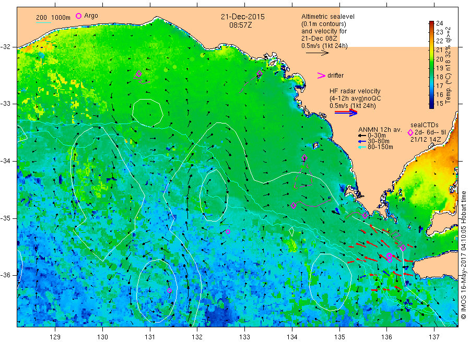Select the Argo circles near 136E, 35.7S
Screen dimensions: 470x344
[389, 257]
